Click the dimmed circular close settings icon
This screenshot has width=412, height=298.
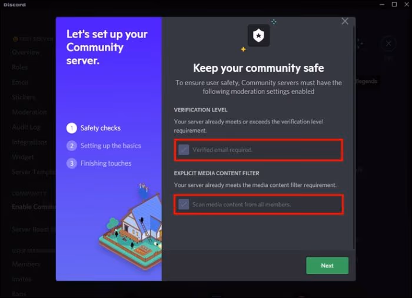388,43
